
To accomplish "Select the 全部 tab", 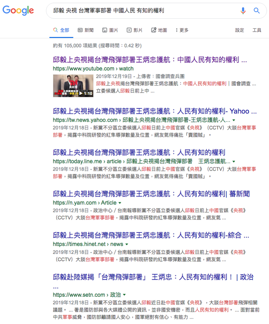I will click(x=61, y=30).
